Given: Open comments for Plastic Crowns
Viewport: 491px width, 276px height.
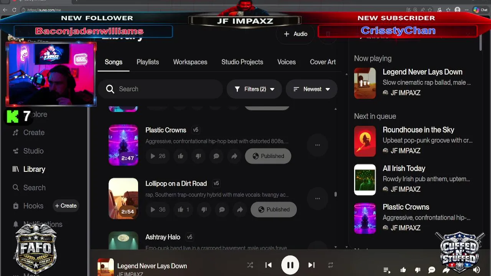Looking at the screenshot, I should 216,156.
